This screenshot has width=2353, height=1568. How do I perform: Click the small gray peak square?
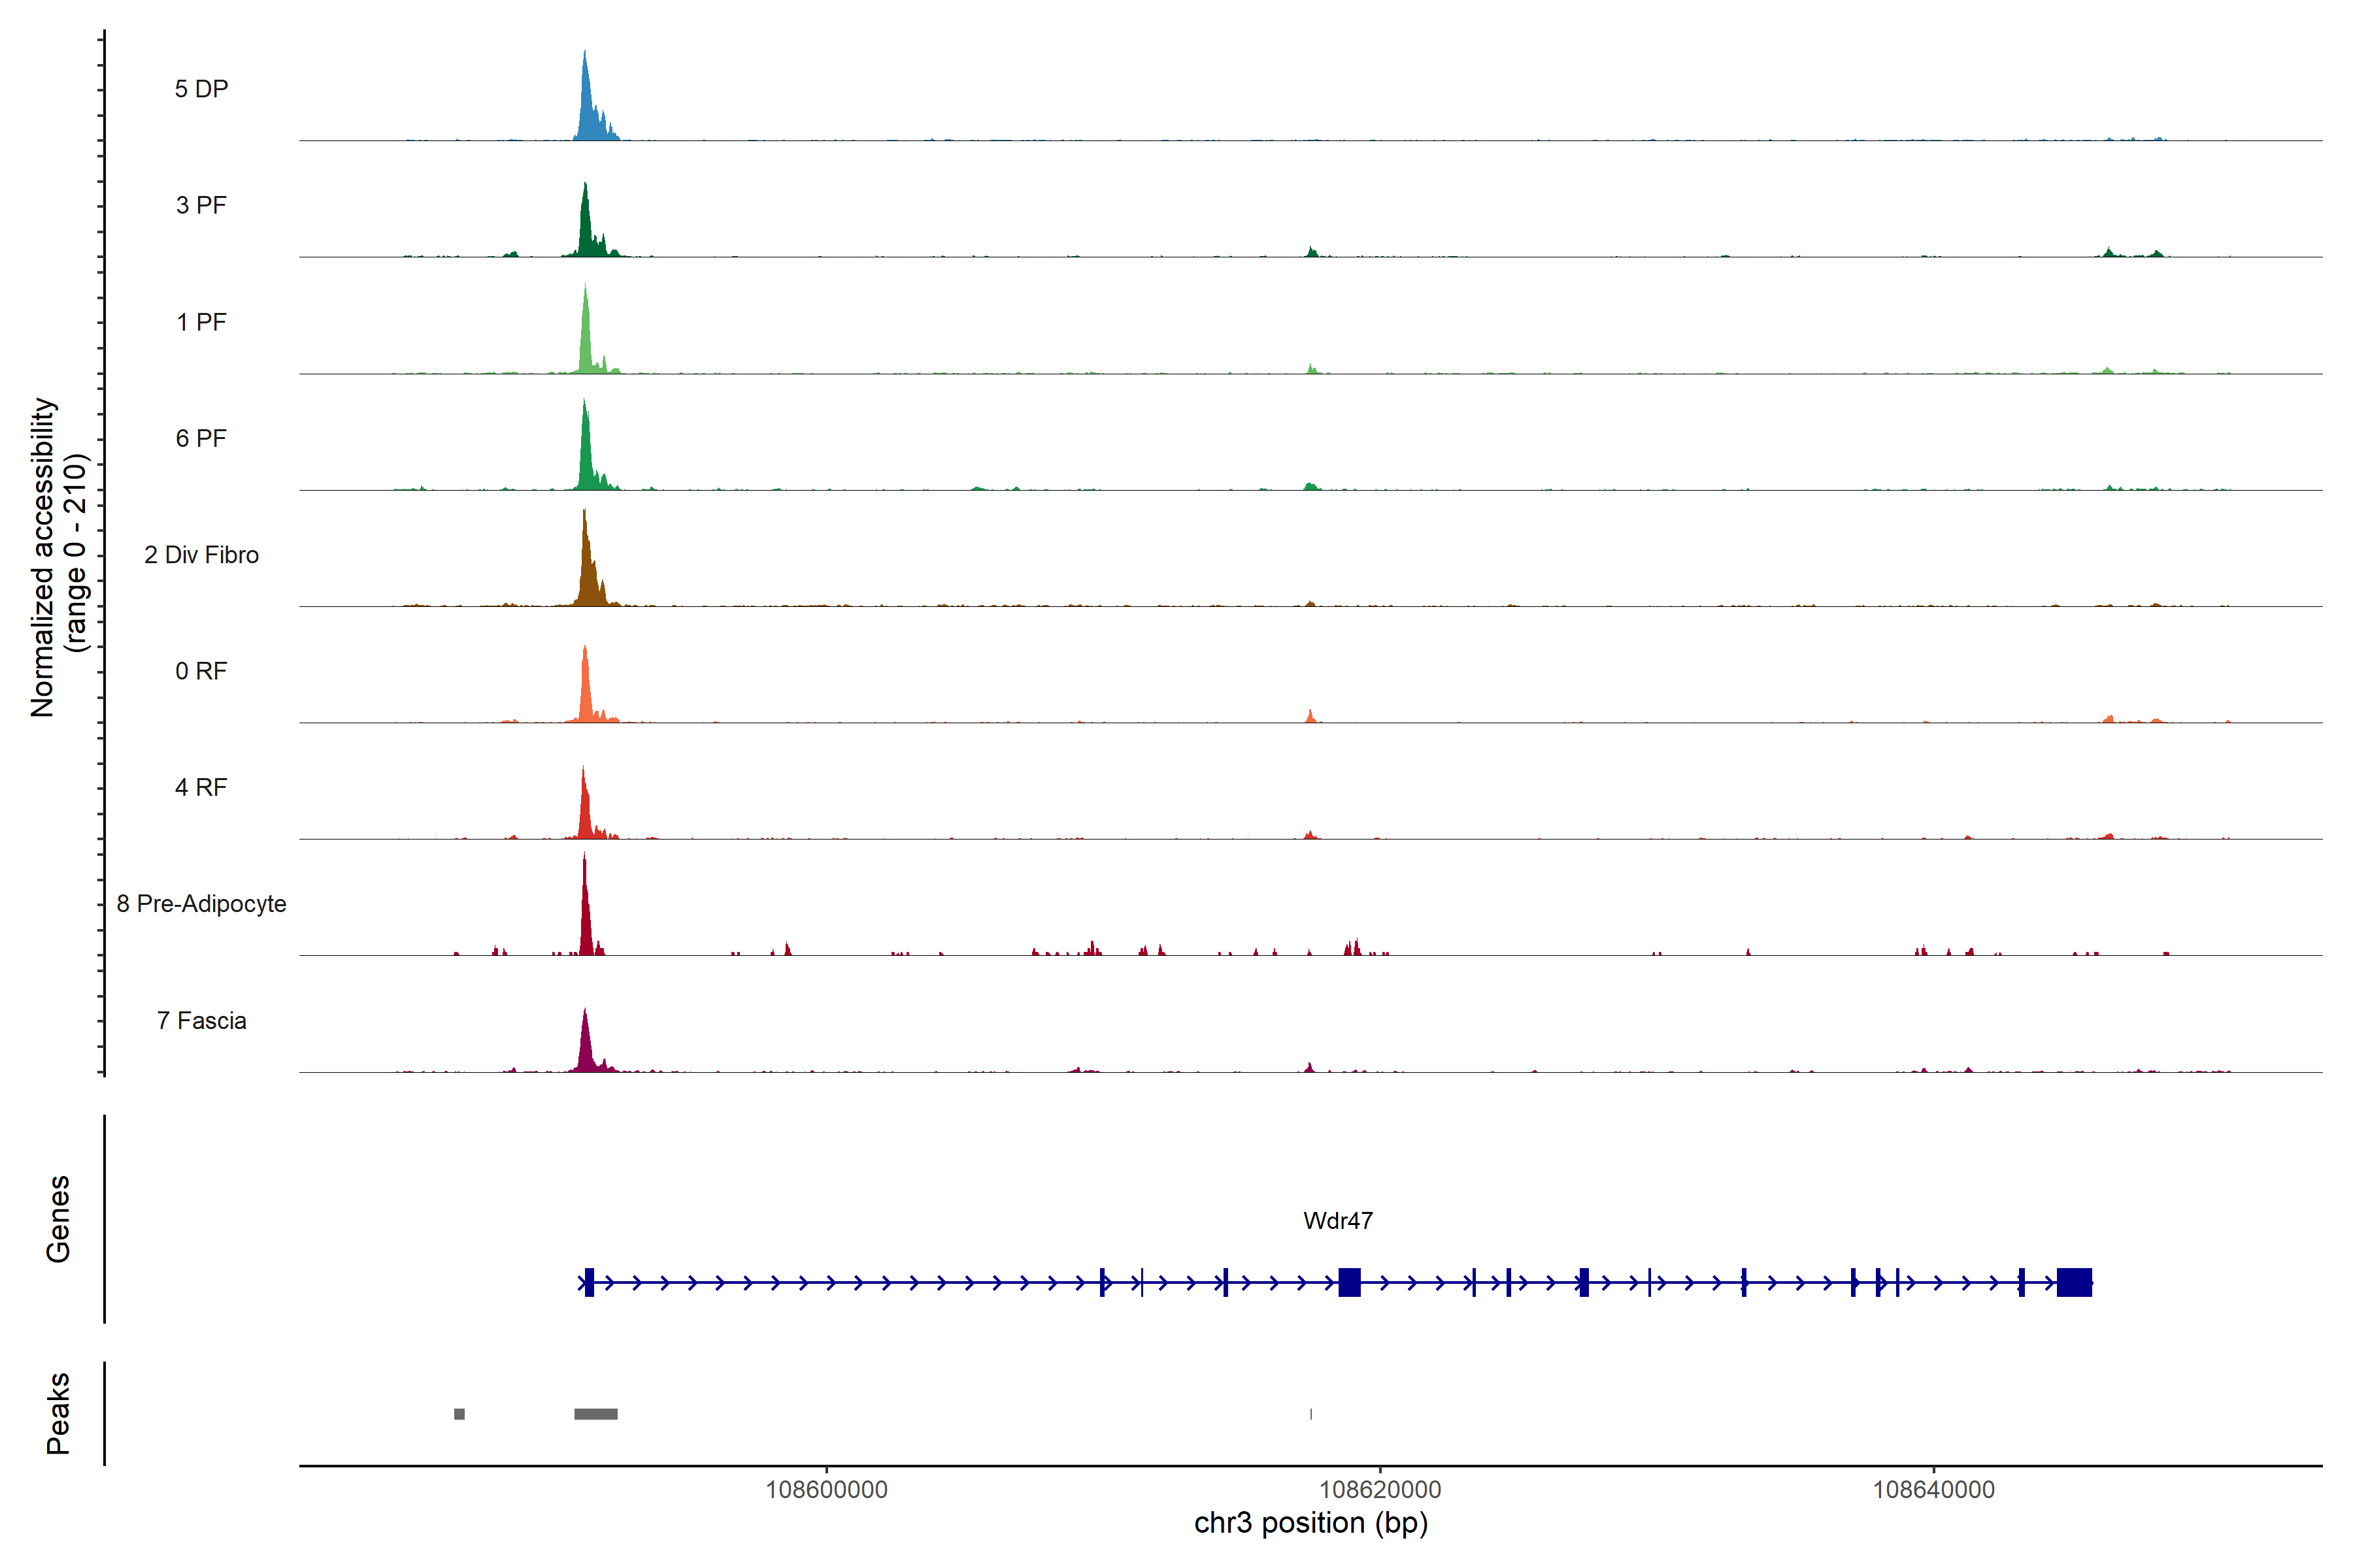pos(459,1414)
